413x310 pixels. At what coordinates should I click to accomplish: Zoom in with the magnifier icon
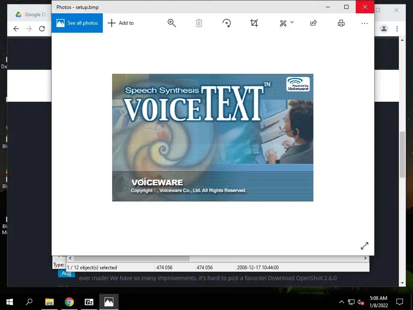[x=171, y=23]
